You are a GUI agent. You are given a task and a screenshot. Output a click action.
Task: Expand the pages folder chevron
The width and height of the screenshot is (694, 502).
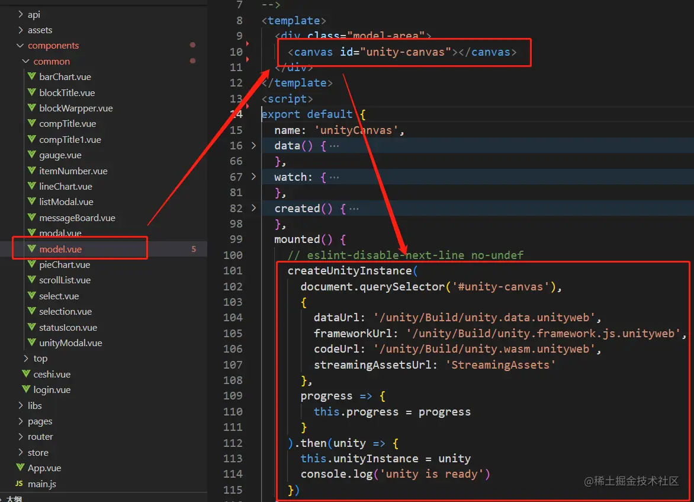pyautogui.click(x=20, y=420)
